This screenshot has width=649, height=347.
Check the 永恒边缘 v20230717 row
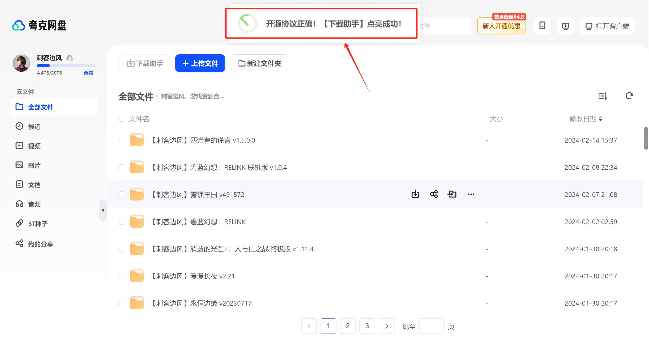point(121,303)
